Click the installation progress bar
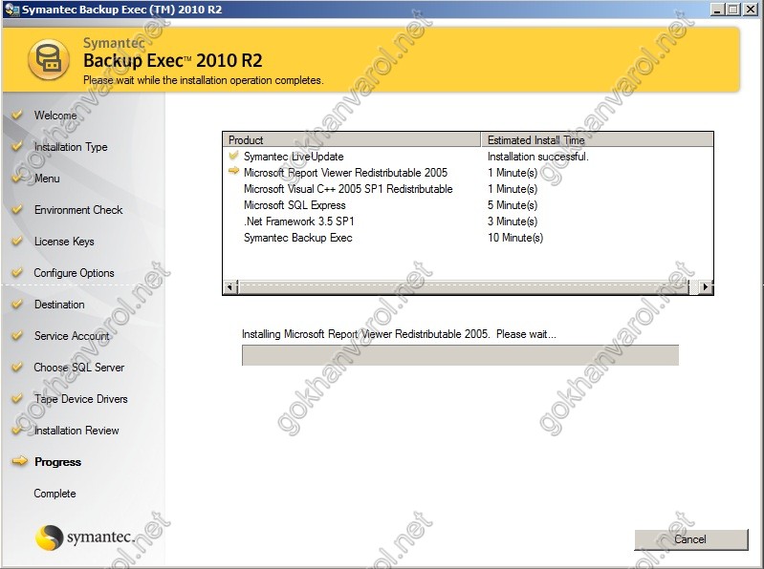Viewport: 764px width, 569px height. pos(460,356)
